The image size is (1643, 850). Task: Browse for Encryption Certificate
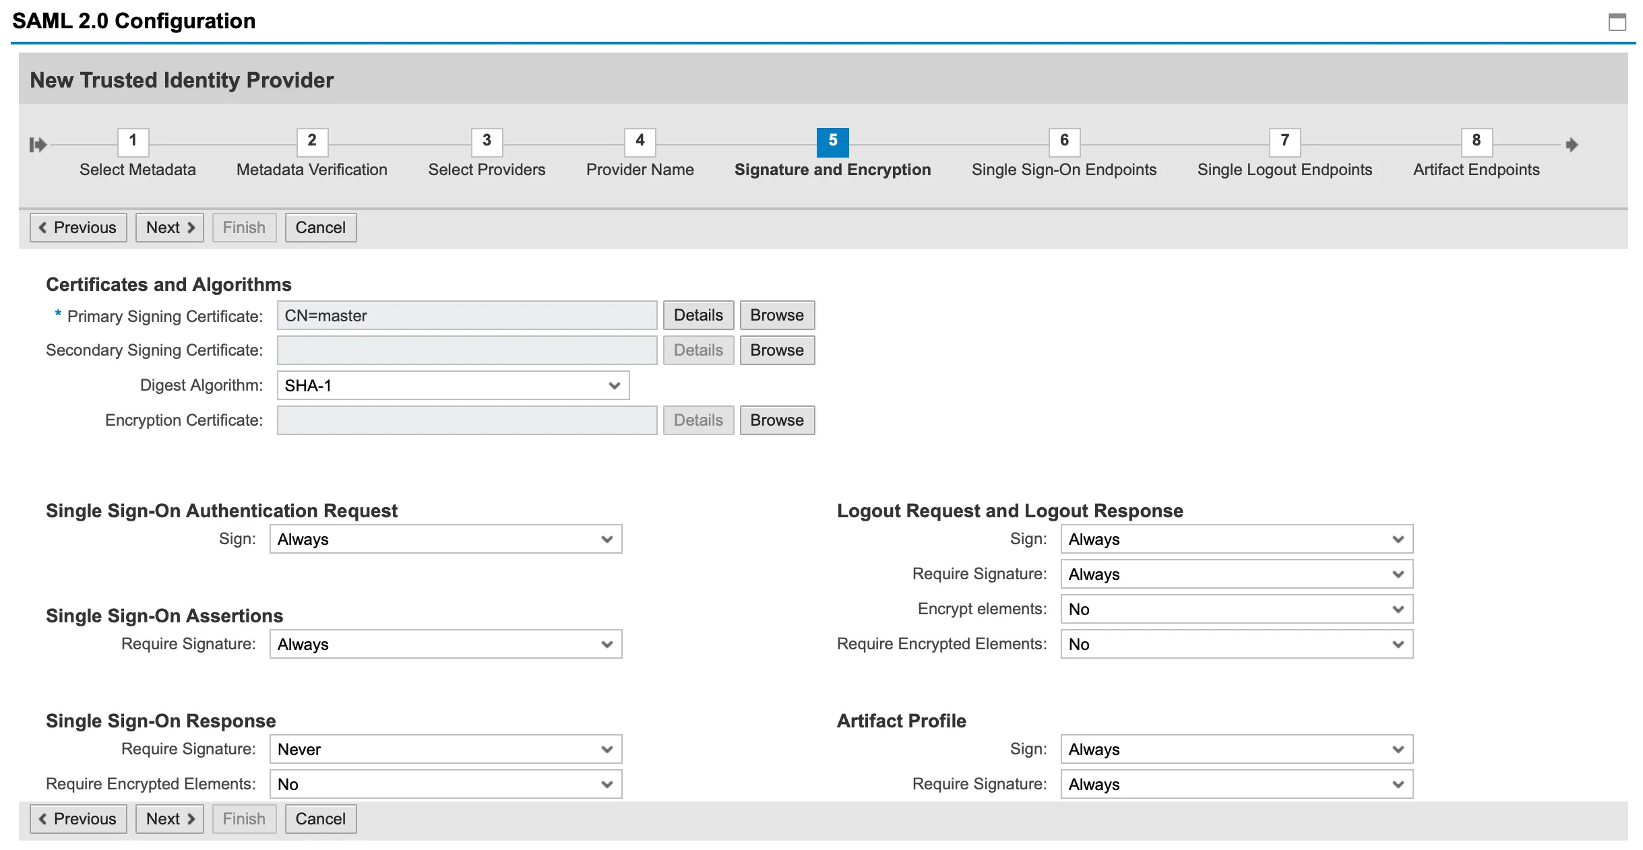pos(776,420)
